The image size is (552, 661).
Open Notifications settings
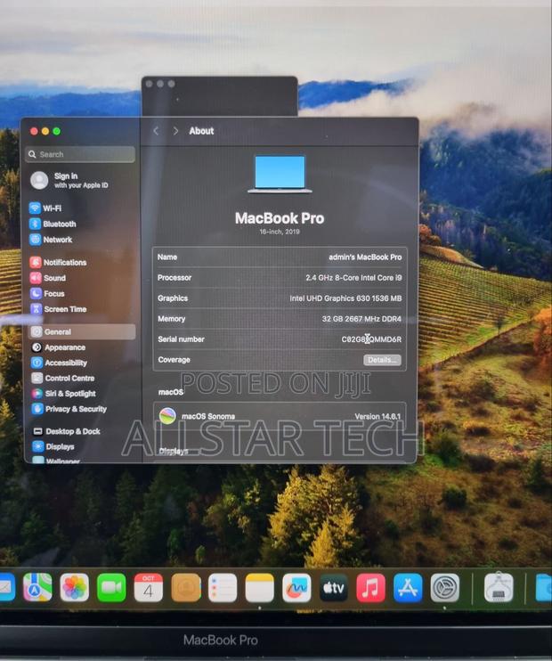pos(58,262)
